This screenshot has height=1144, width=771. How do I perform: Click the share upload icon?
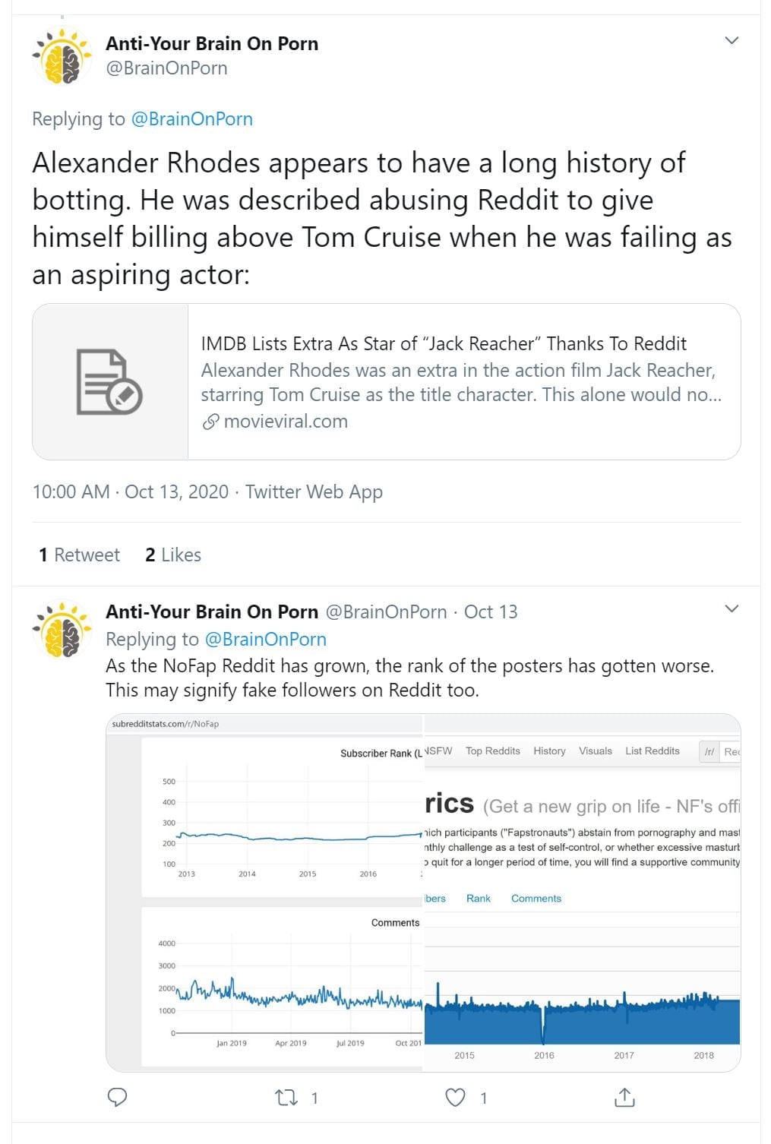click(624, 1097)
